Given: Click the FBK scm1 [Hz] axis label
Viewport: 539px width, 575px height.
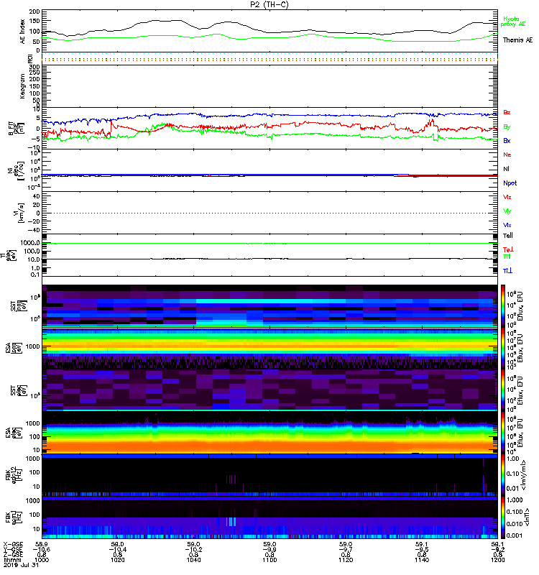Looking at the screenshot, I should click(x=15, y=517).
